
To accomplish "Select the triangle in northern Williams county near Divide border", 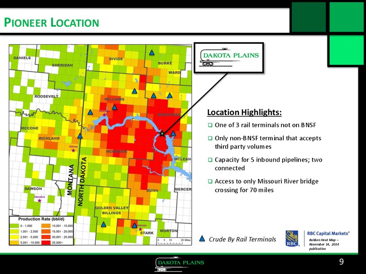I will click(x=135, y=91).
